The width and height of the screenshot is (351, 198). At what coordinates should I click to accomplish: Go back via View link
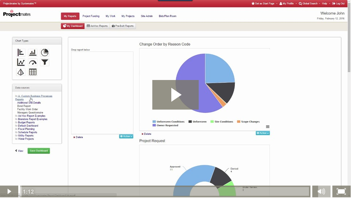(x=19, y=151)
